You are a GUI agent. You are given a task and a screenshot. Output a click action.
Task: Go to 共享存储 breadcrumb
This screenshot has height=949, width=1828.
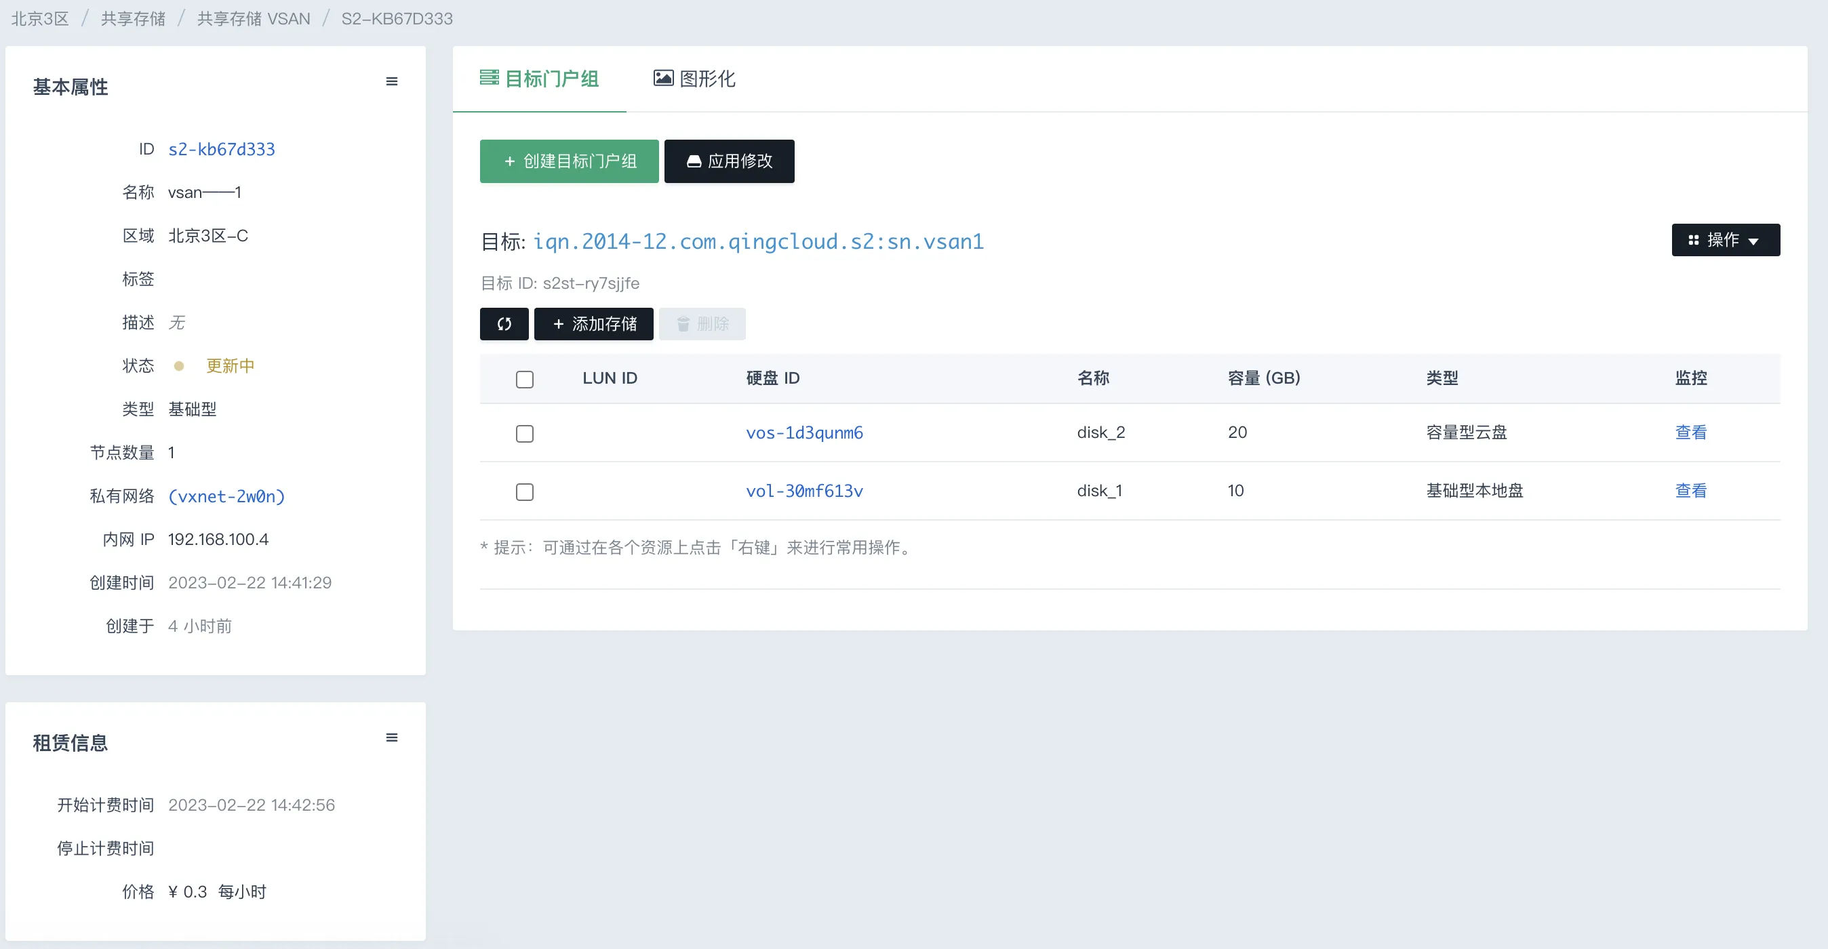tap(133, 18)
